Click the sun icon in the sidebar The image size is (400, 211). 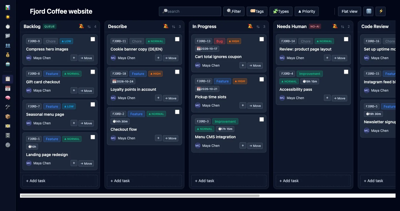pos(8,17)
